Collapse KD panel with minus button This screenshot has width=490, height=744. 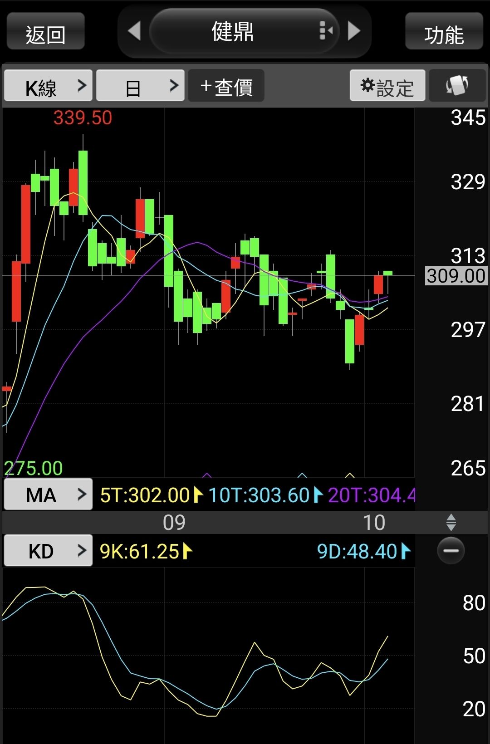(x=451, y=550)
